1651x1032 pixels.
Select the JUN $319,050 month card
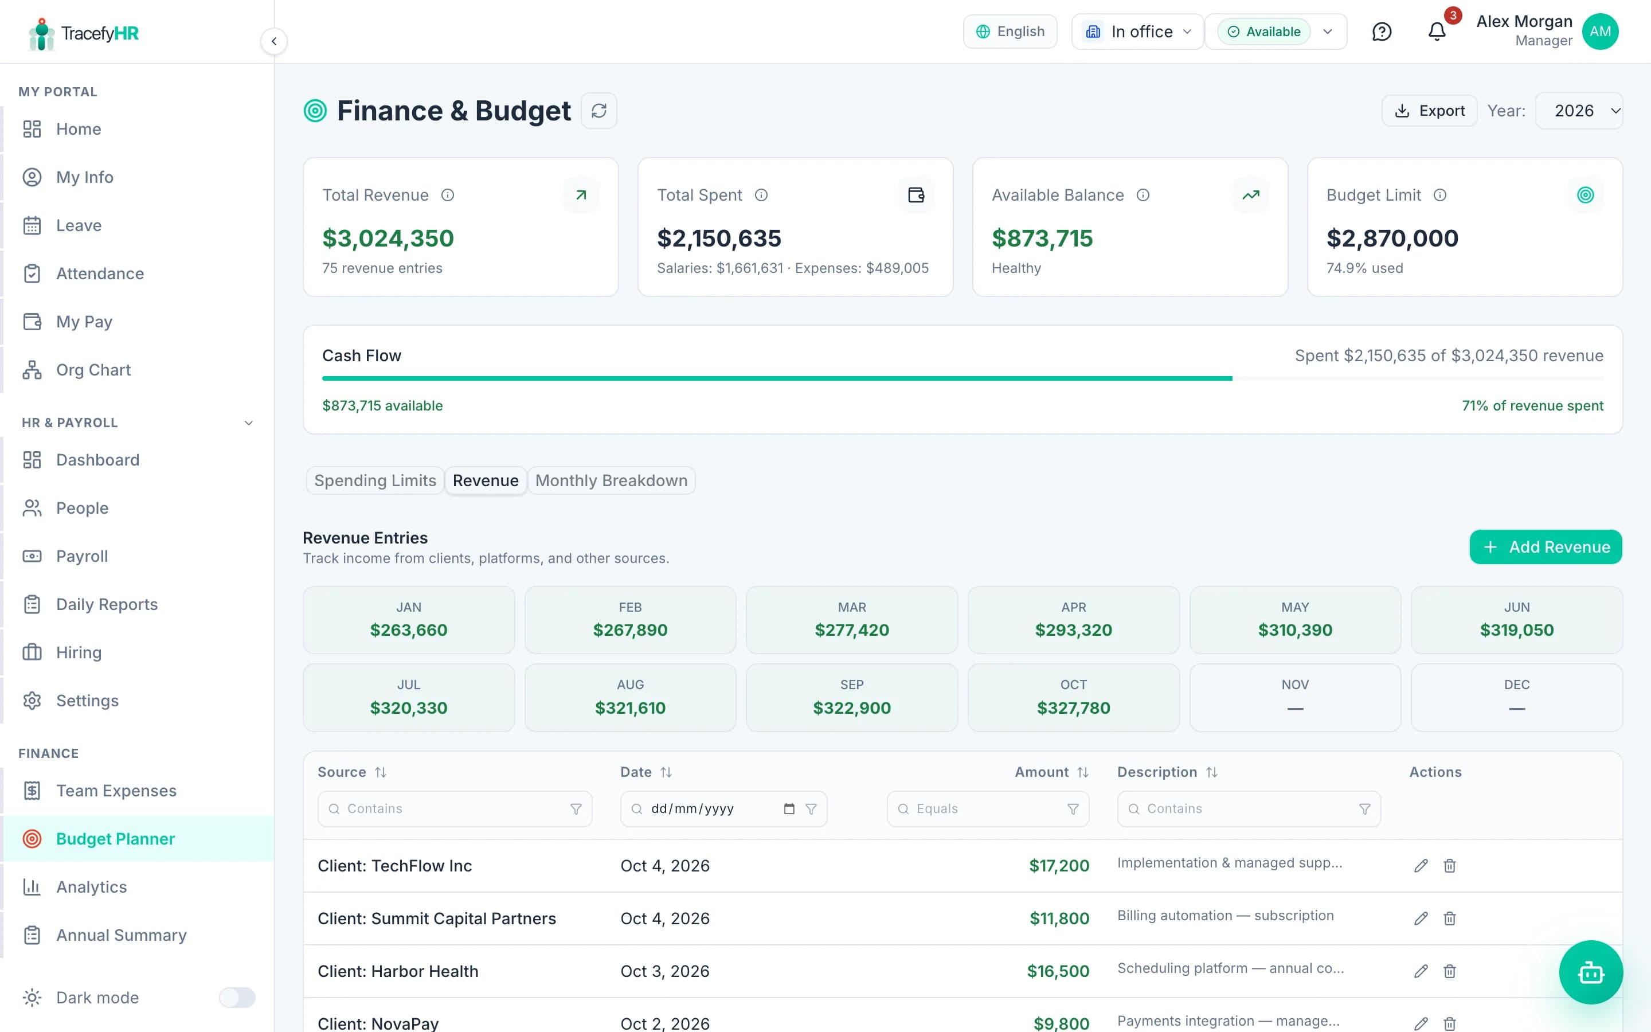[x=1517, y=620]
